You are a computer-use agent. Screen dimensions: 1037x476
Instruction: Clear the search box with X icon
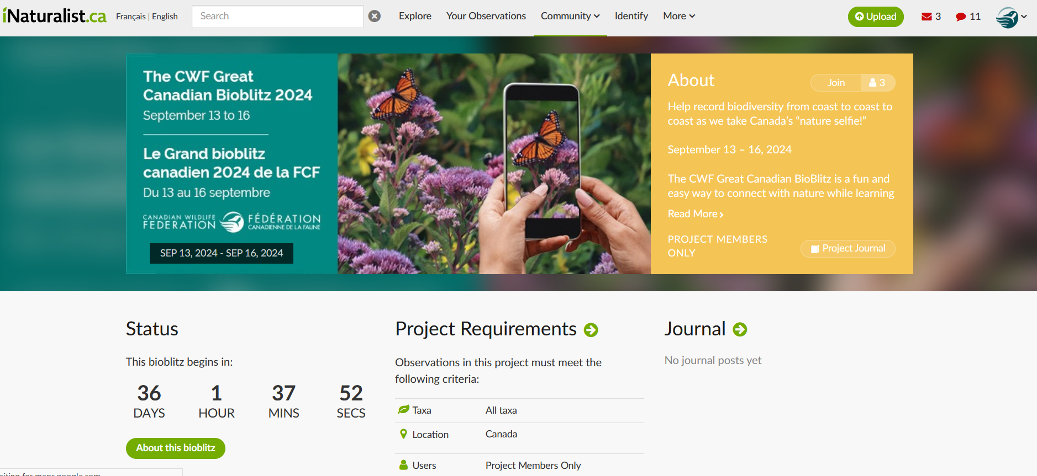pos(375,16)
